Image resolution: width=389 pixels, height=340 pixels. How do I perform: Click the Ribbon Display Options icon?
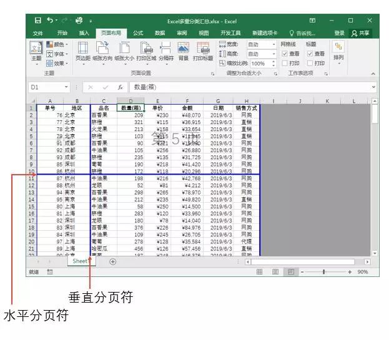(312, 21)
